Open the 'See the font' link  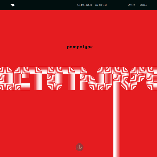coord(101,5)
